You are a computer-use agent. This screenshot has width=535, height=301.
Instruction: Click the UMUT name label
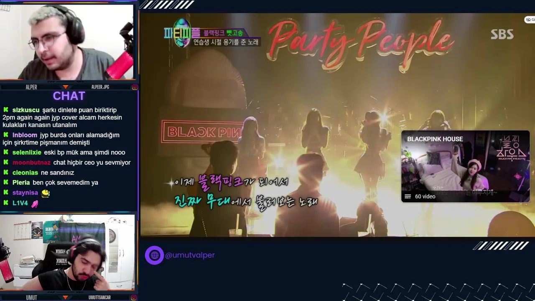(31, 298)
